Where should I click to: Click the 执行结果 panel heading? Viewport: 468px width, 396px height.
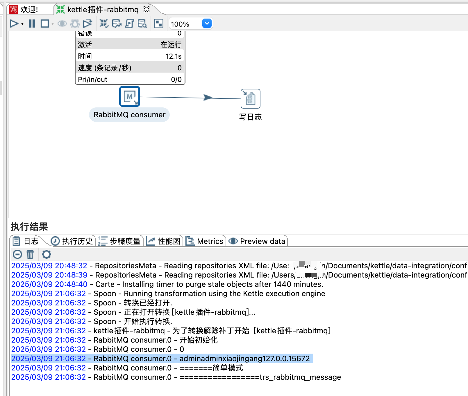point(29,226)
